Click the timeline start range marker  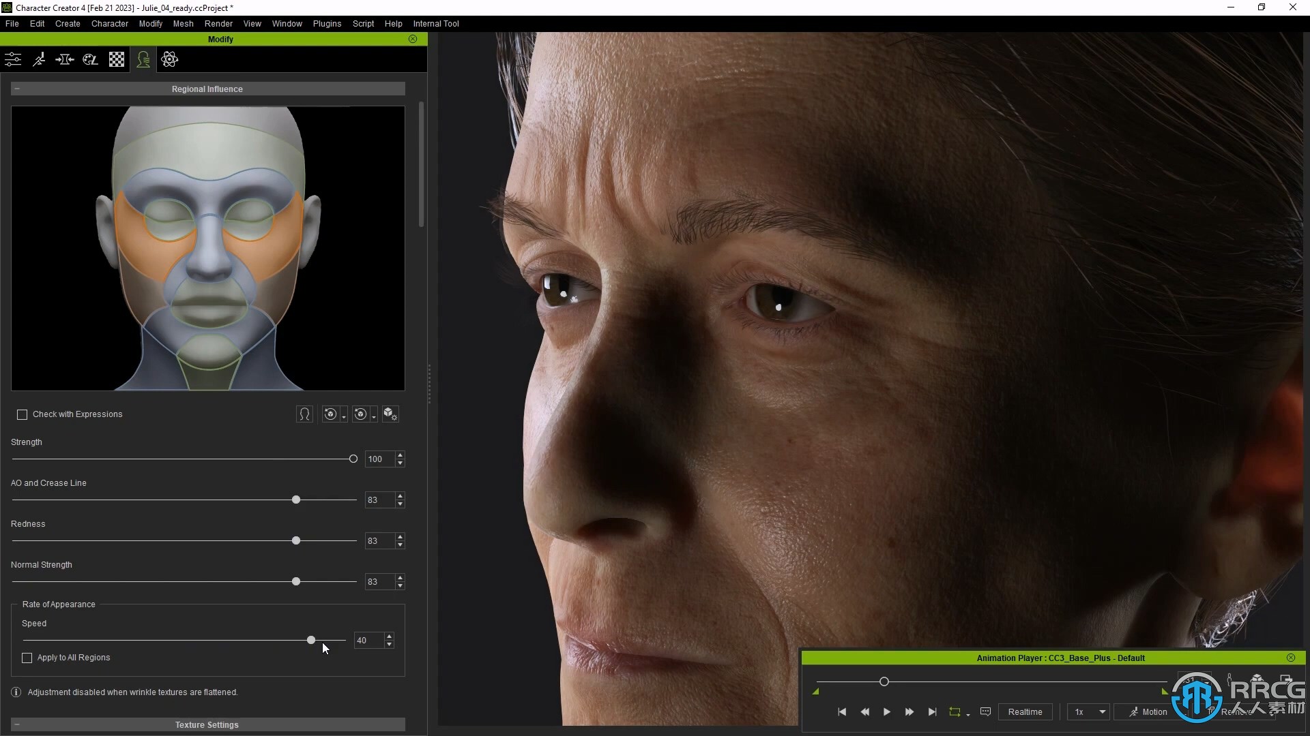815,692
